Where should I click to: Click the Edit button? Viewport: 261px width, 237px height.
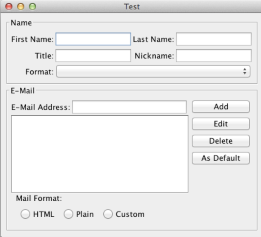[221, 124]
